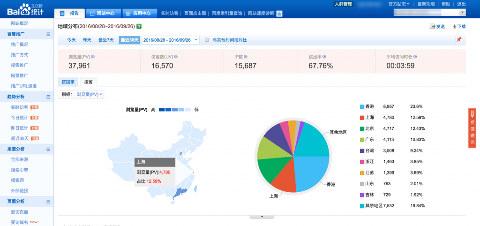This screenshot has height=226, width=480.
Task: Open 页面点击图 link
Action: 195,14
